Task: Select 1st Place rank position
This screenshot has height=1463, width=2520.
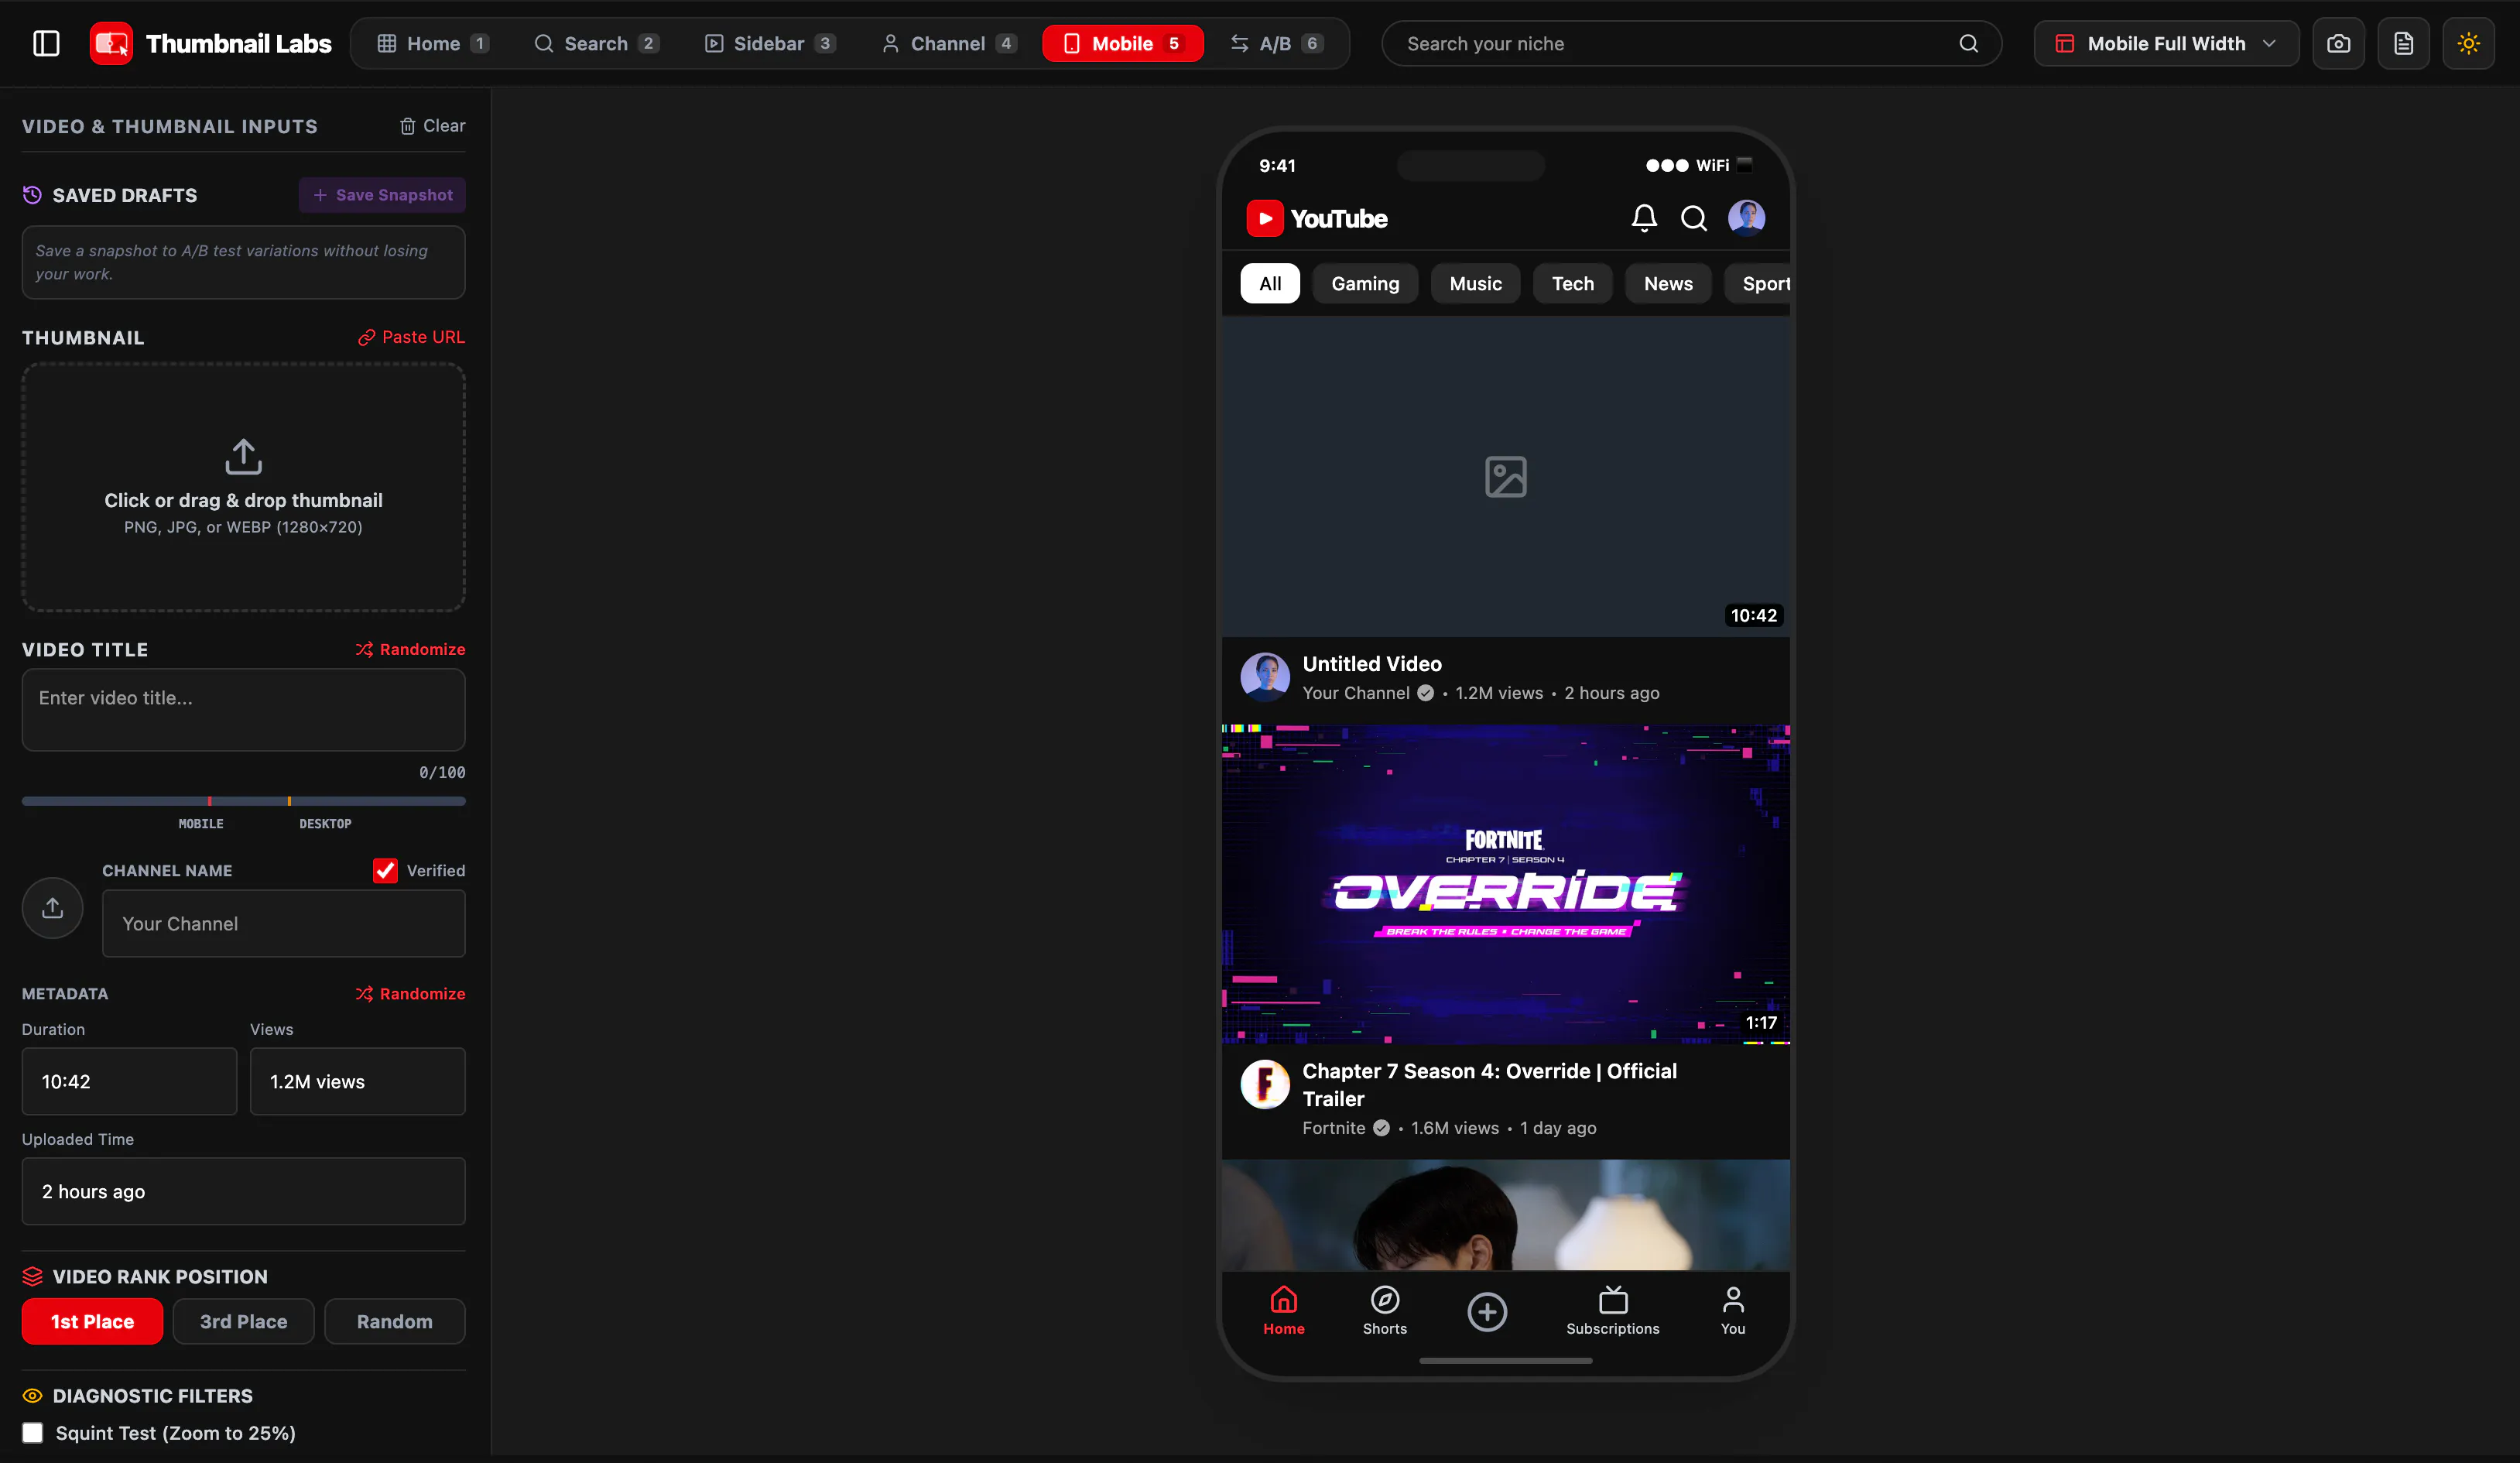Action: (92, 1321)
